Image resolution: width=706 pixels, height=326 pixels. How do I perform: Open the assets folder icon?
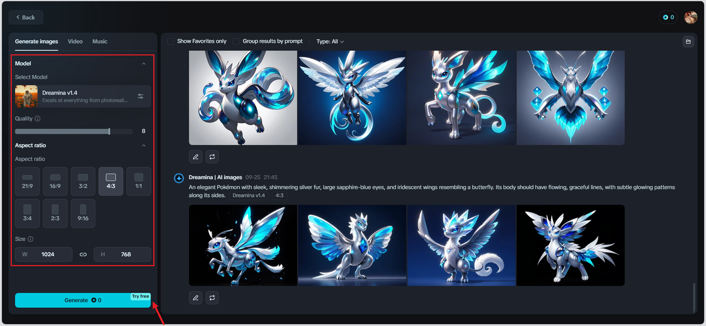(x=688, y=41)
